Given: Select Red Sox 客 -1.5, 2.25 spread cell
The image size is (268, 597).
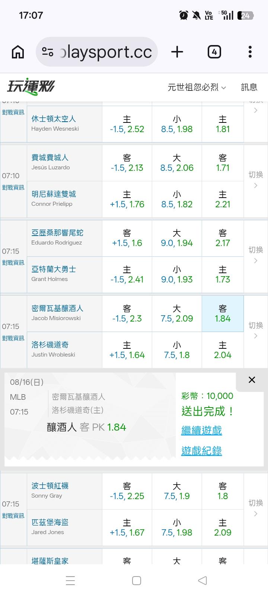Looking at the screenshot, I should pos(127,491).
